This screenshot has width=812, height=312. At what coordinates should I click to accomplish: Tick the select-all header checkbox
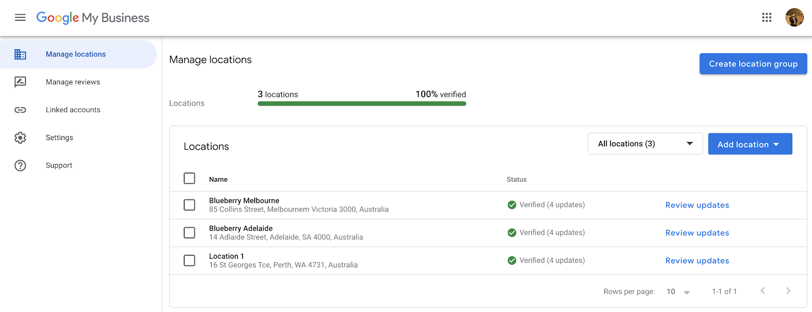click(189, 179)
